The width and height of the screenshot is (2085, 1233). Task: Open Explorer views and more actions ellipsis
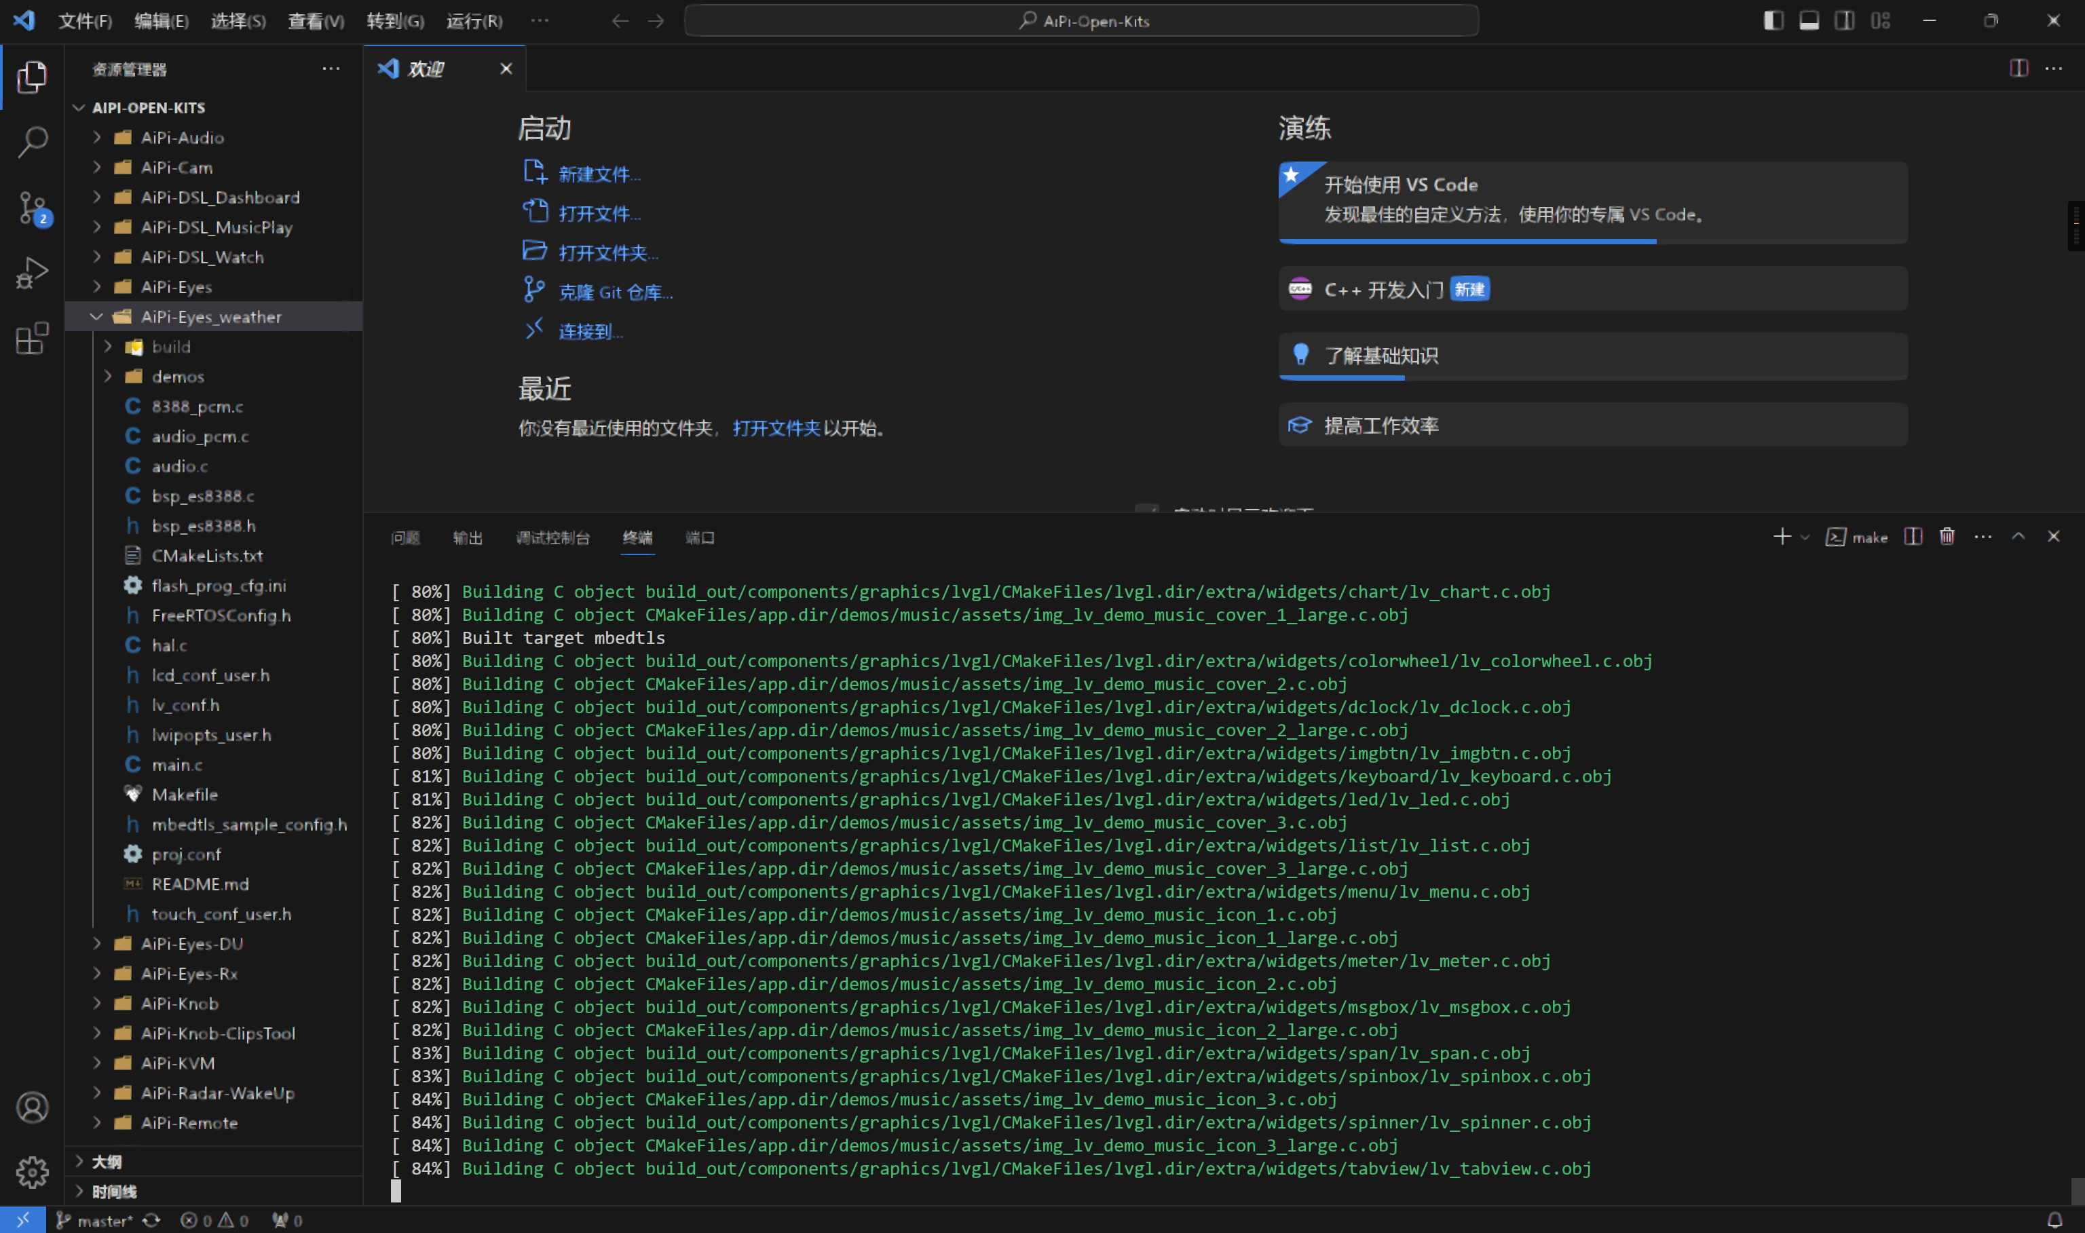[x=331, y=69]
